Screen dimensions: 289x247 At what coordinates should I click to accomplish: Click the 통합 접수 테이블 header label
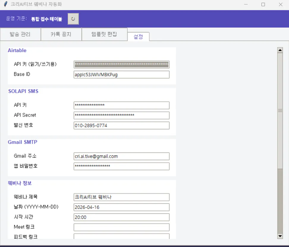click(x=47, y=19)
